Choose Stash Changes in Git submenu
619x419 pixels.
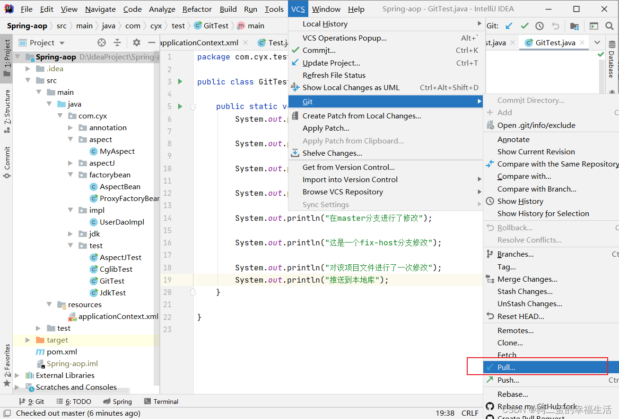(x=551, y=291)
